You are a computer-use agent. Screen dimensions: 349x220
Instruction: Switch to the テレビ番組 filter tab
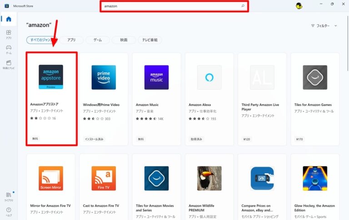pyautogui.click(x=150, y=40)
